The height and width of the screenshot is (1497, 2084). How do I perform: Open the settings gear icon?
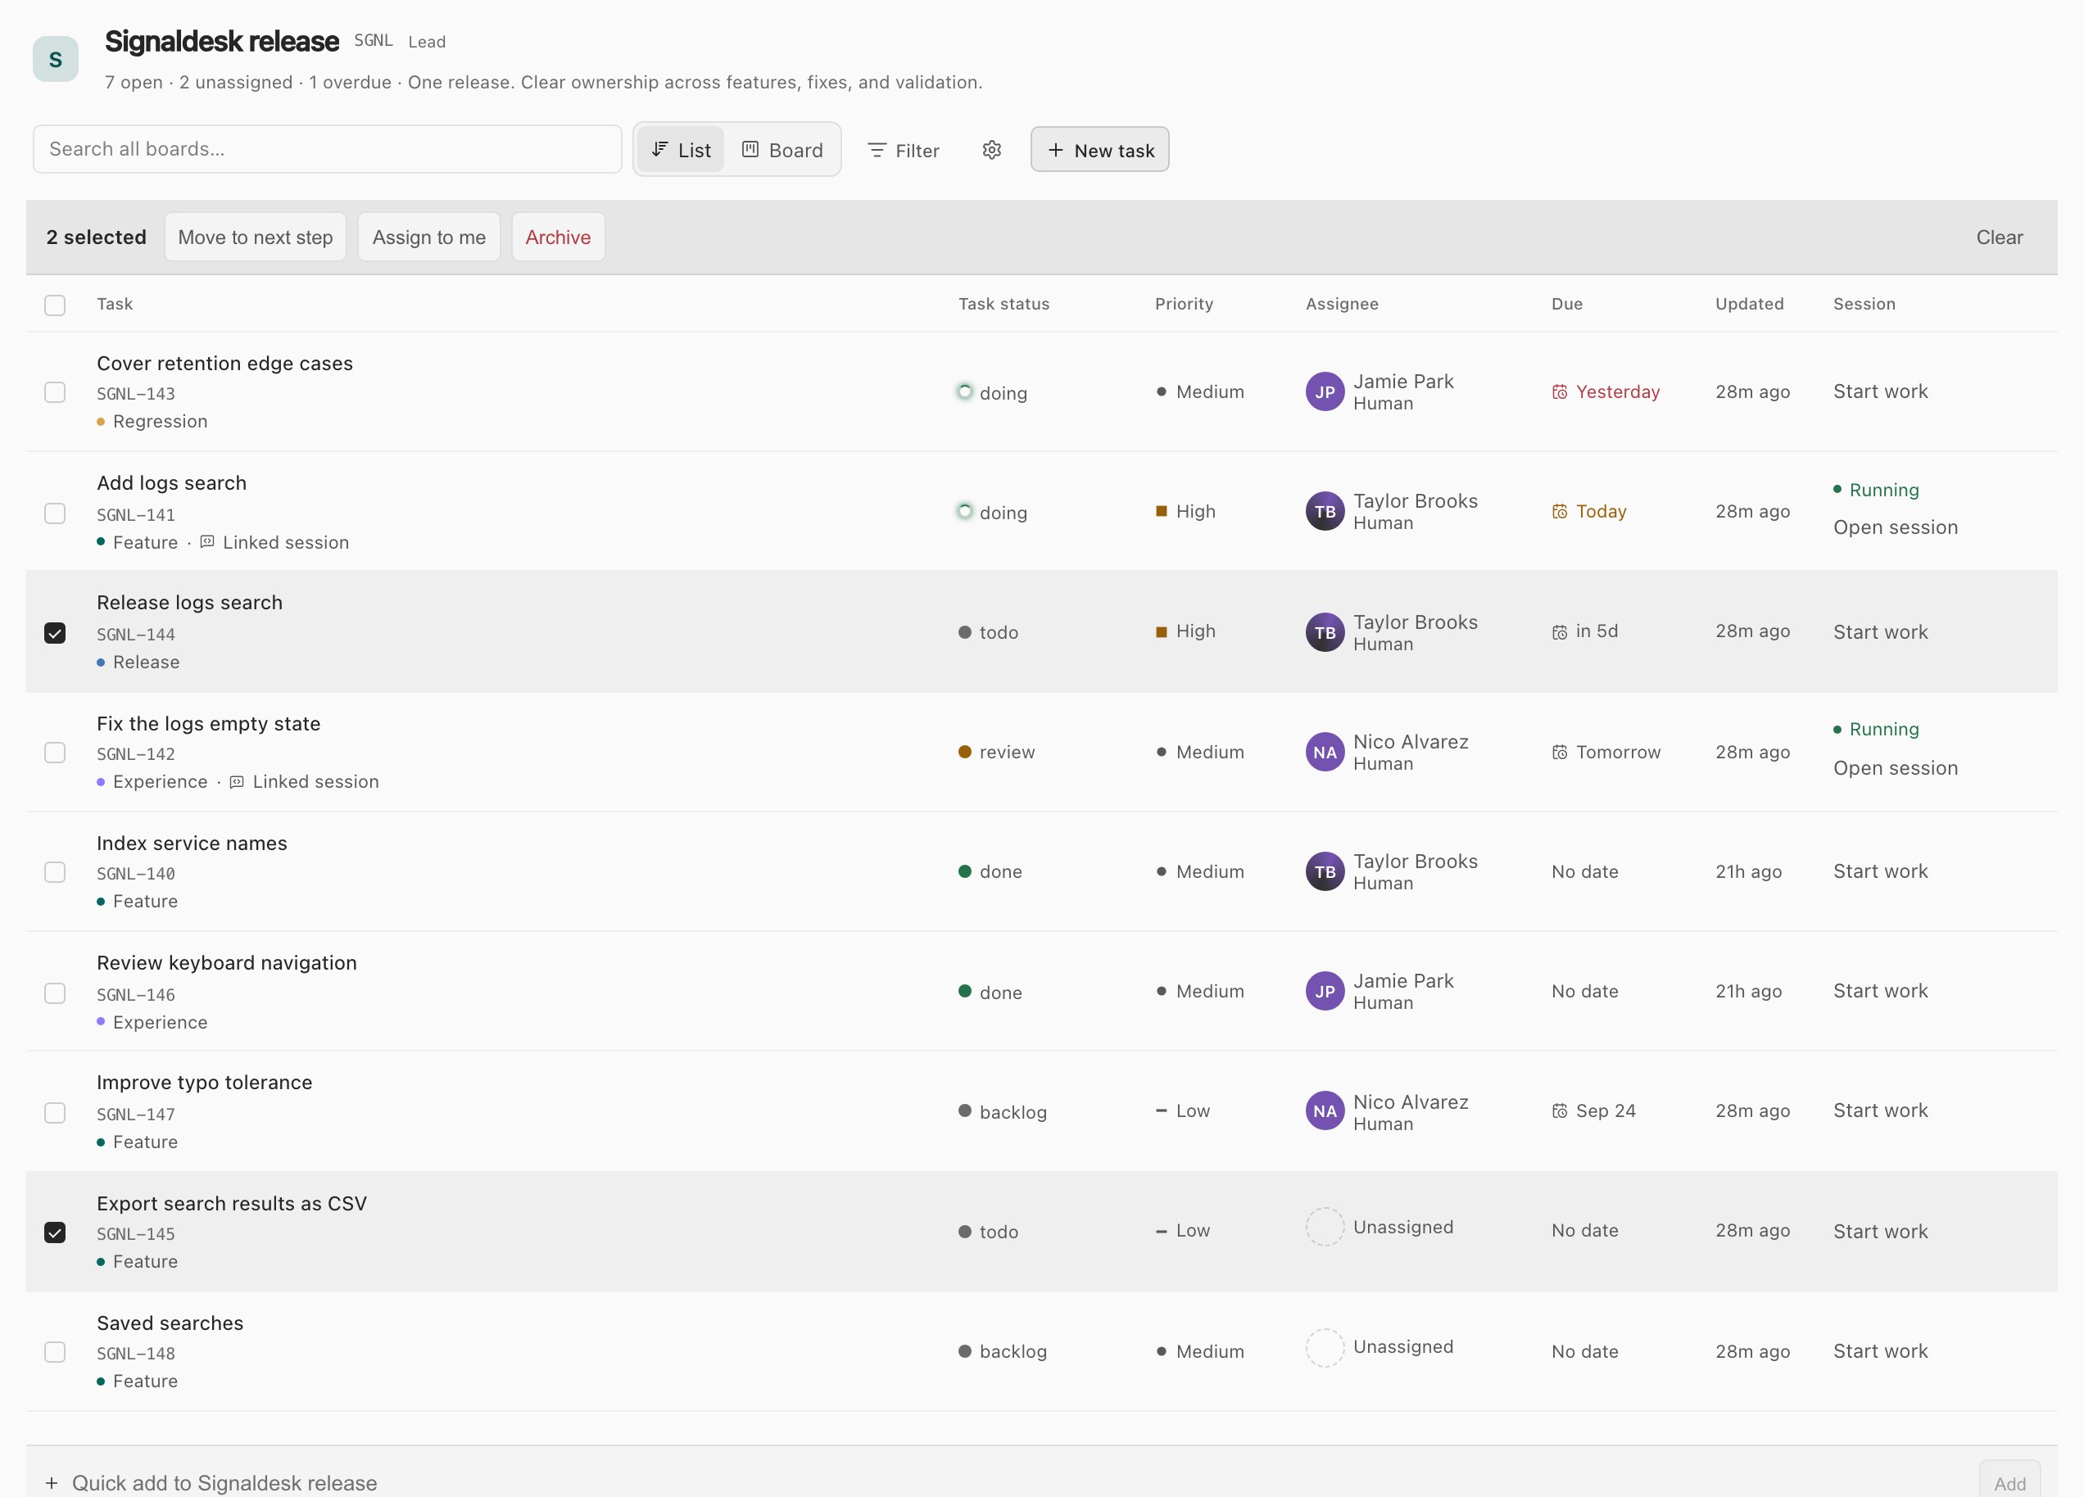[x=991, y=150]
